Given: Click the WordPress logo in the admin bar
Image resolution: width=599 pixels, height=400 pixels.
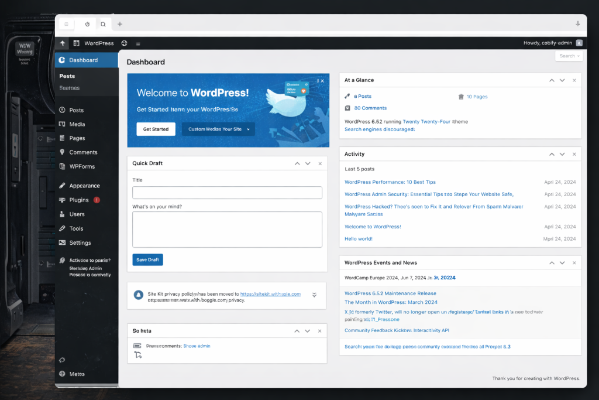Looking at the screenshot, I should (77, 43).
